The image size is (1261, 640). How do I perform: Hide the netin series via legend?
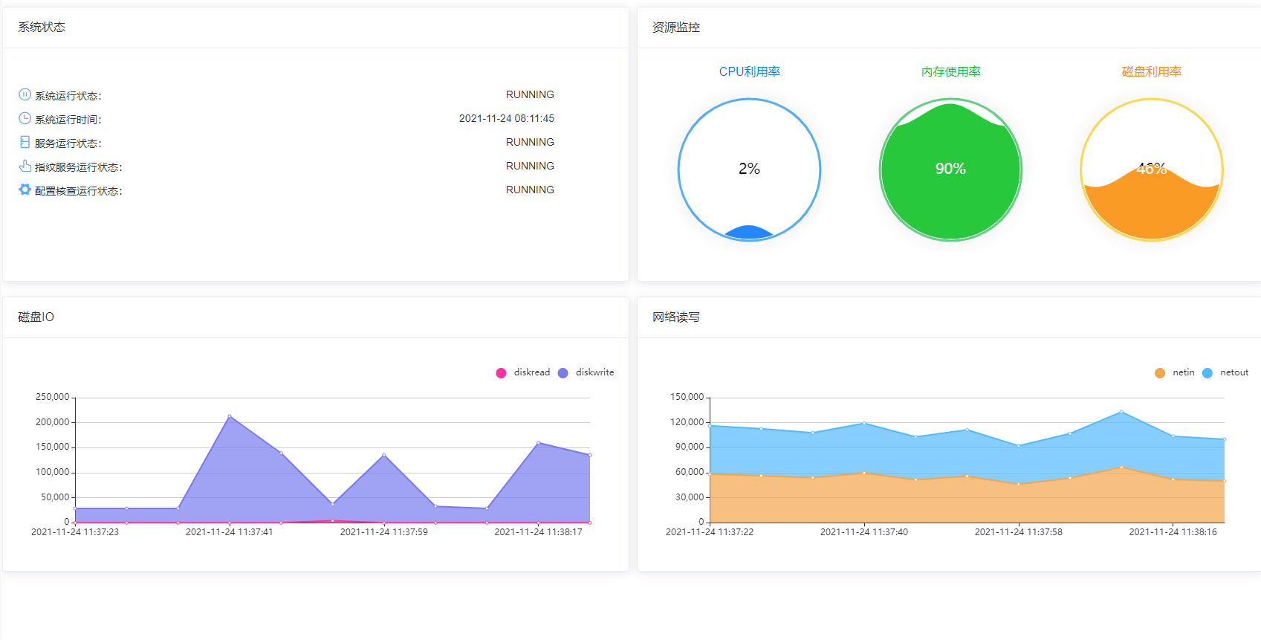(x=1175, y=372)
